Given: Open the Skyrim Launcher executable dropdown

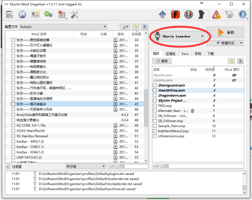Looking at the screenshot, I should (178, 36).
